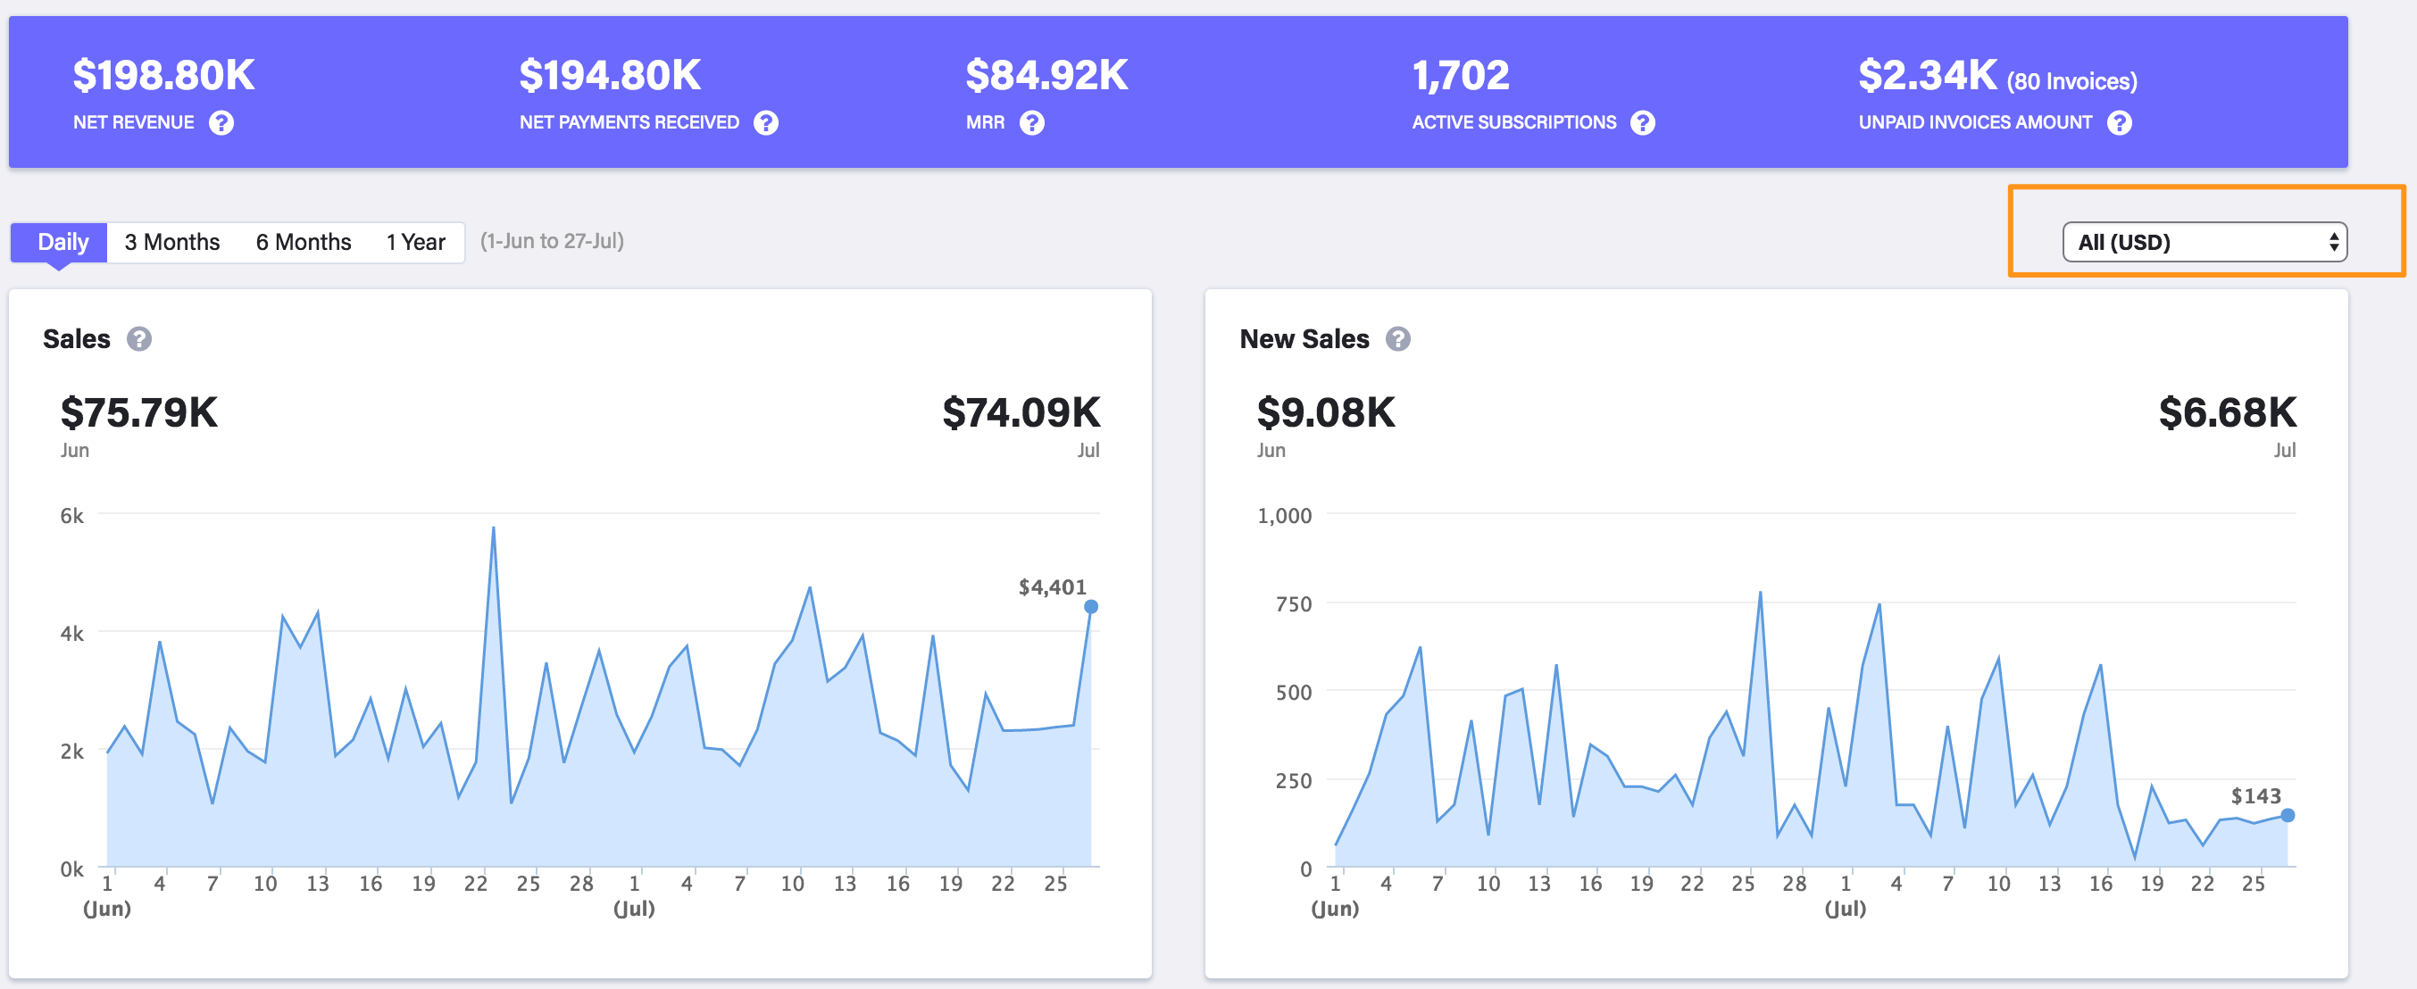The image size is (2417, 989).
Task: Click the 4k axis label on Sales chart
Action: [72, 635]
